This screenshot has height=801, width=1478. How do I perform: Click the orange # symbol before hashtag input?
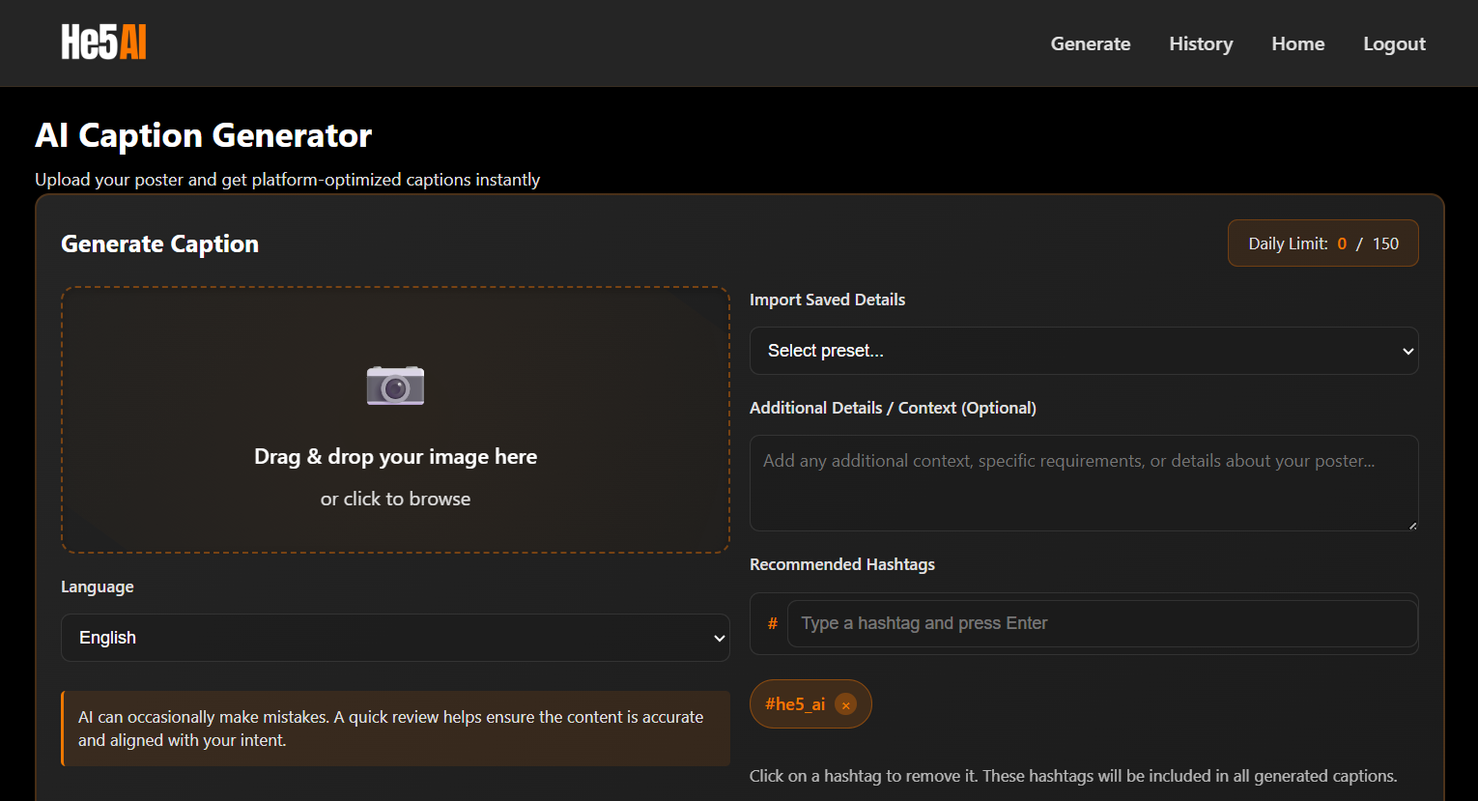[772, 624]
